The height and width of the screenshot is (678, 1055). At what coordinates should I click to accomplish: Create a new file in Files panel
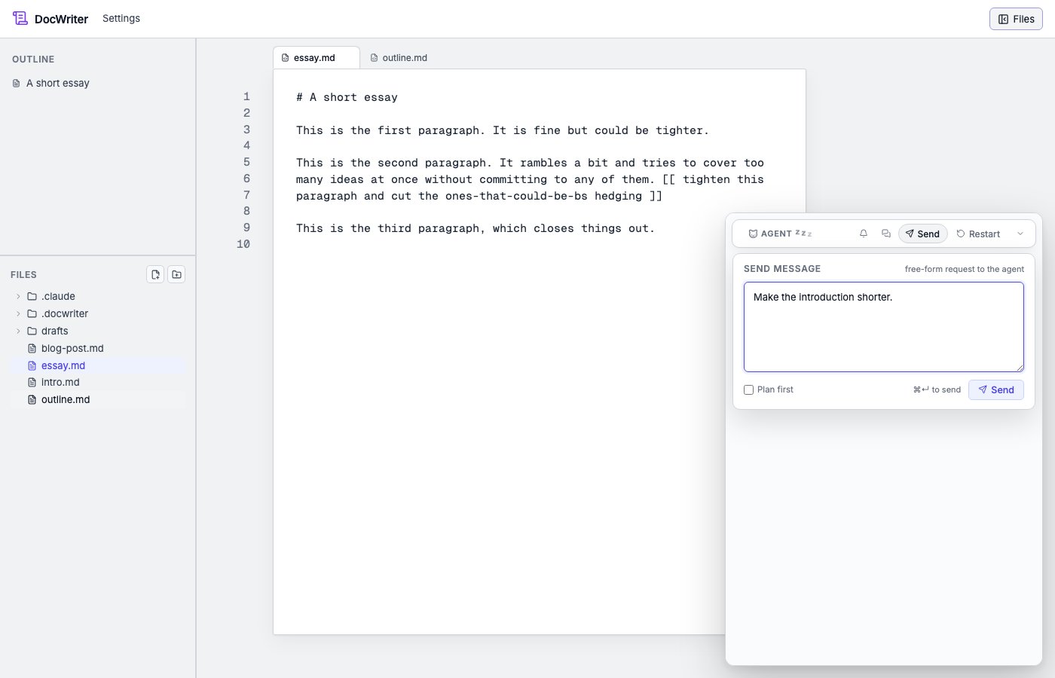[x=155, y=274]
